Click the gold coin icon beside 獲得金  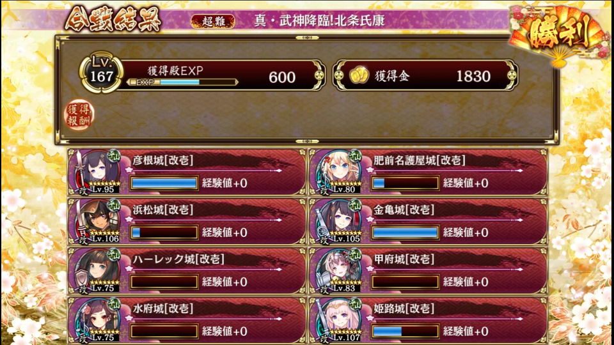pyautogui.click(x=359, y=75)
